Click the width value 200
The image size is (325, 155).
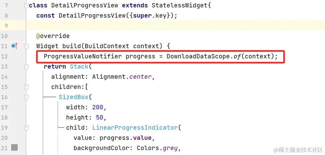(x=97, y=107)
